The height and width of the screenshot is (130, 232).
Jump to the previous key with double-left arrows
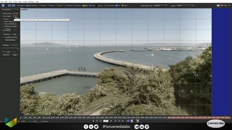[94, 121]
